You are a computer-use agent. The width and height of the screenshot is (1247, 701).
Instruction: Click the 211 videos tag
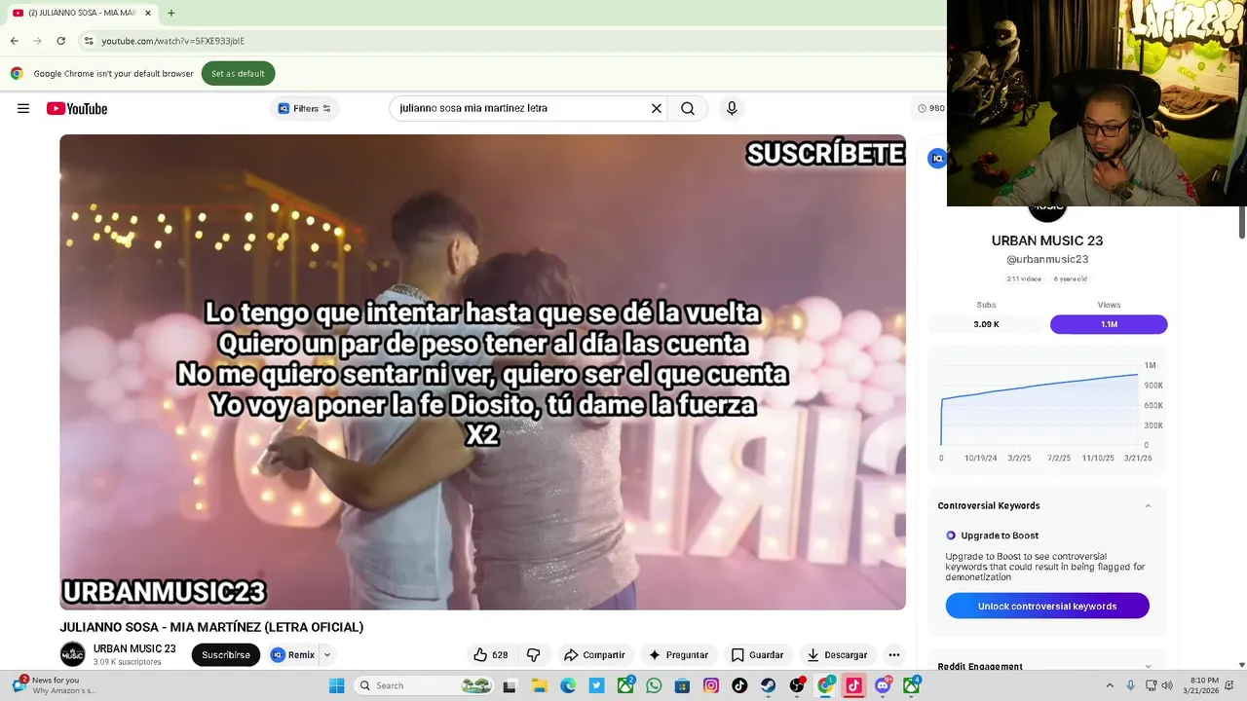pyautogui.click(x=1024, y=279)
